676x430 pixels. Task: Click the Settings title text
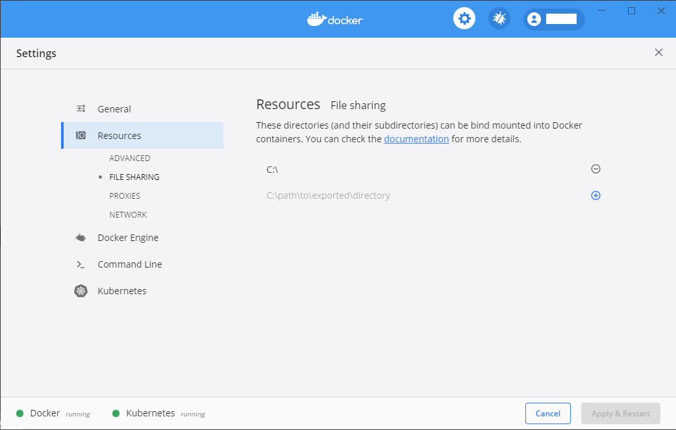click(x=36, y=53)
